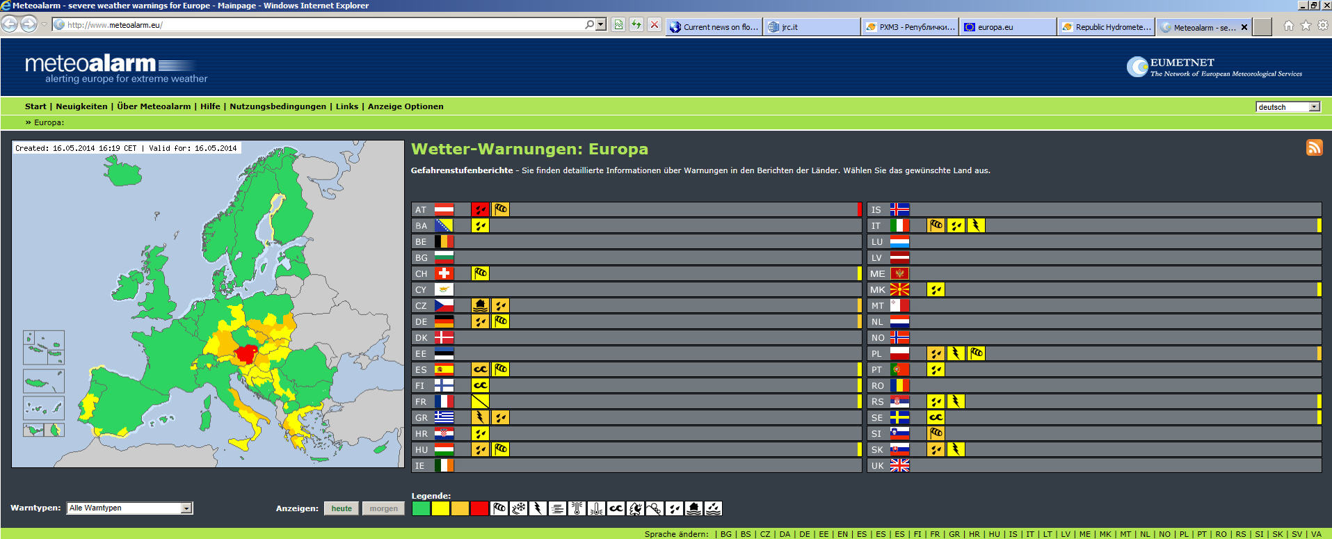The width and height of the screenshot is (1332, 539).
Task: Click the wind warning icon in the AT row
Action: (500, 209)
